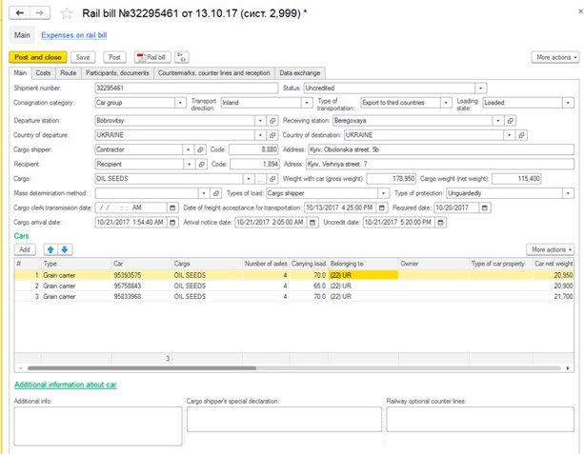Image resolution: width=584 pixels, height=454 pixels.
Task: Expand Receiving station dropdown
Action: point(498,121)
